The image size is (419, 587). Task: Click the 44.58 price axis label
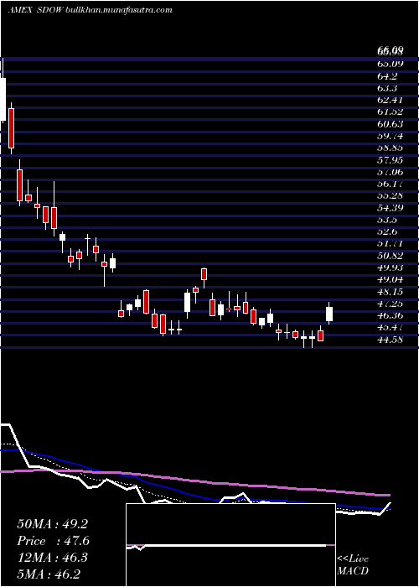391,340
